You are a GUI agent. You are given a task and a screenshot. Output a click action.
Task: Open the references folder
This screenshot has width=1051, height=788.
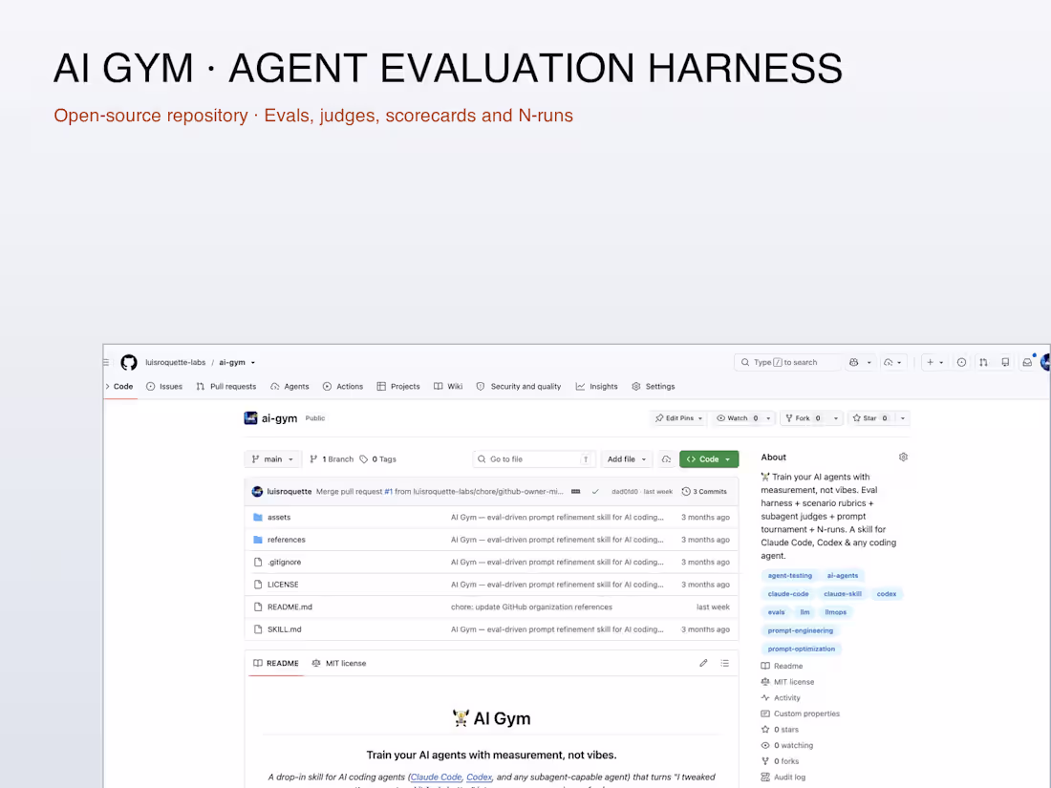click(x=287, y=540)
